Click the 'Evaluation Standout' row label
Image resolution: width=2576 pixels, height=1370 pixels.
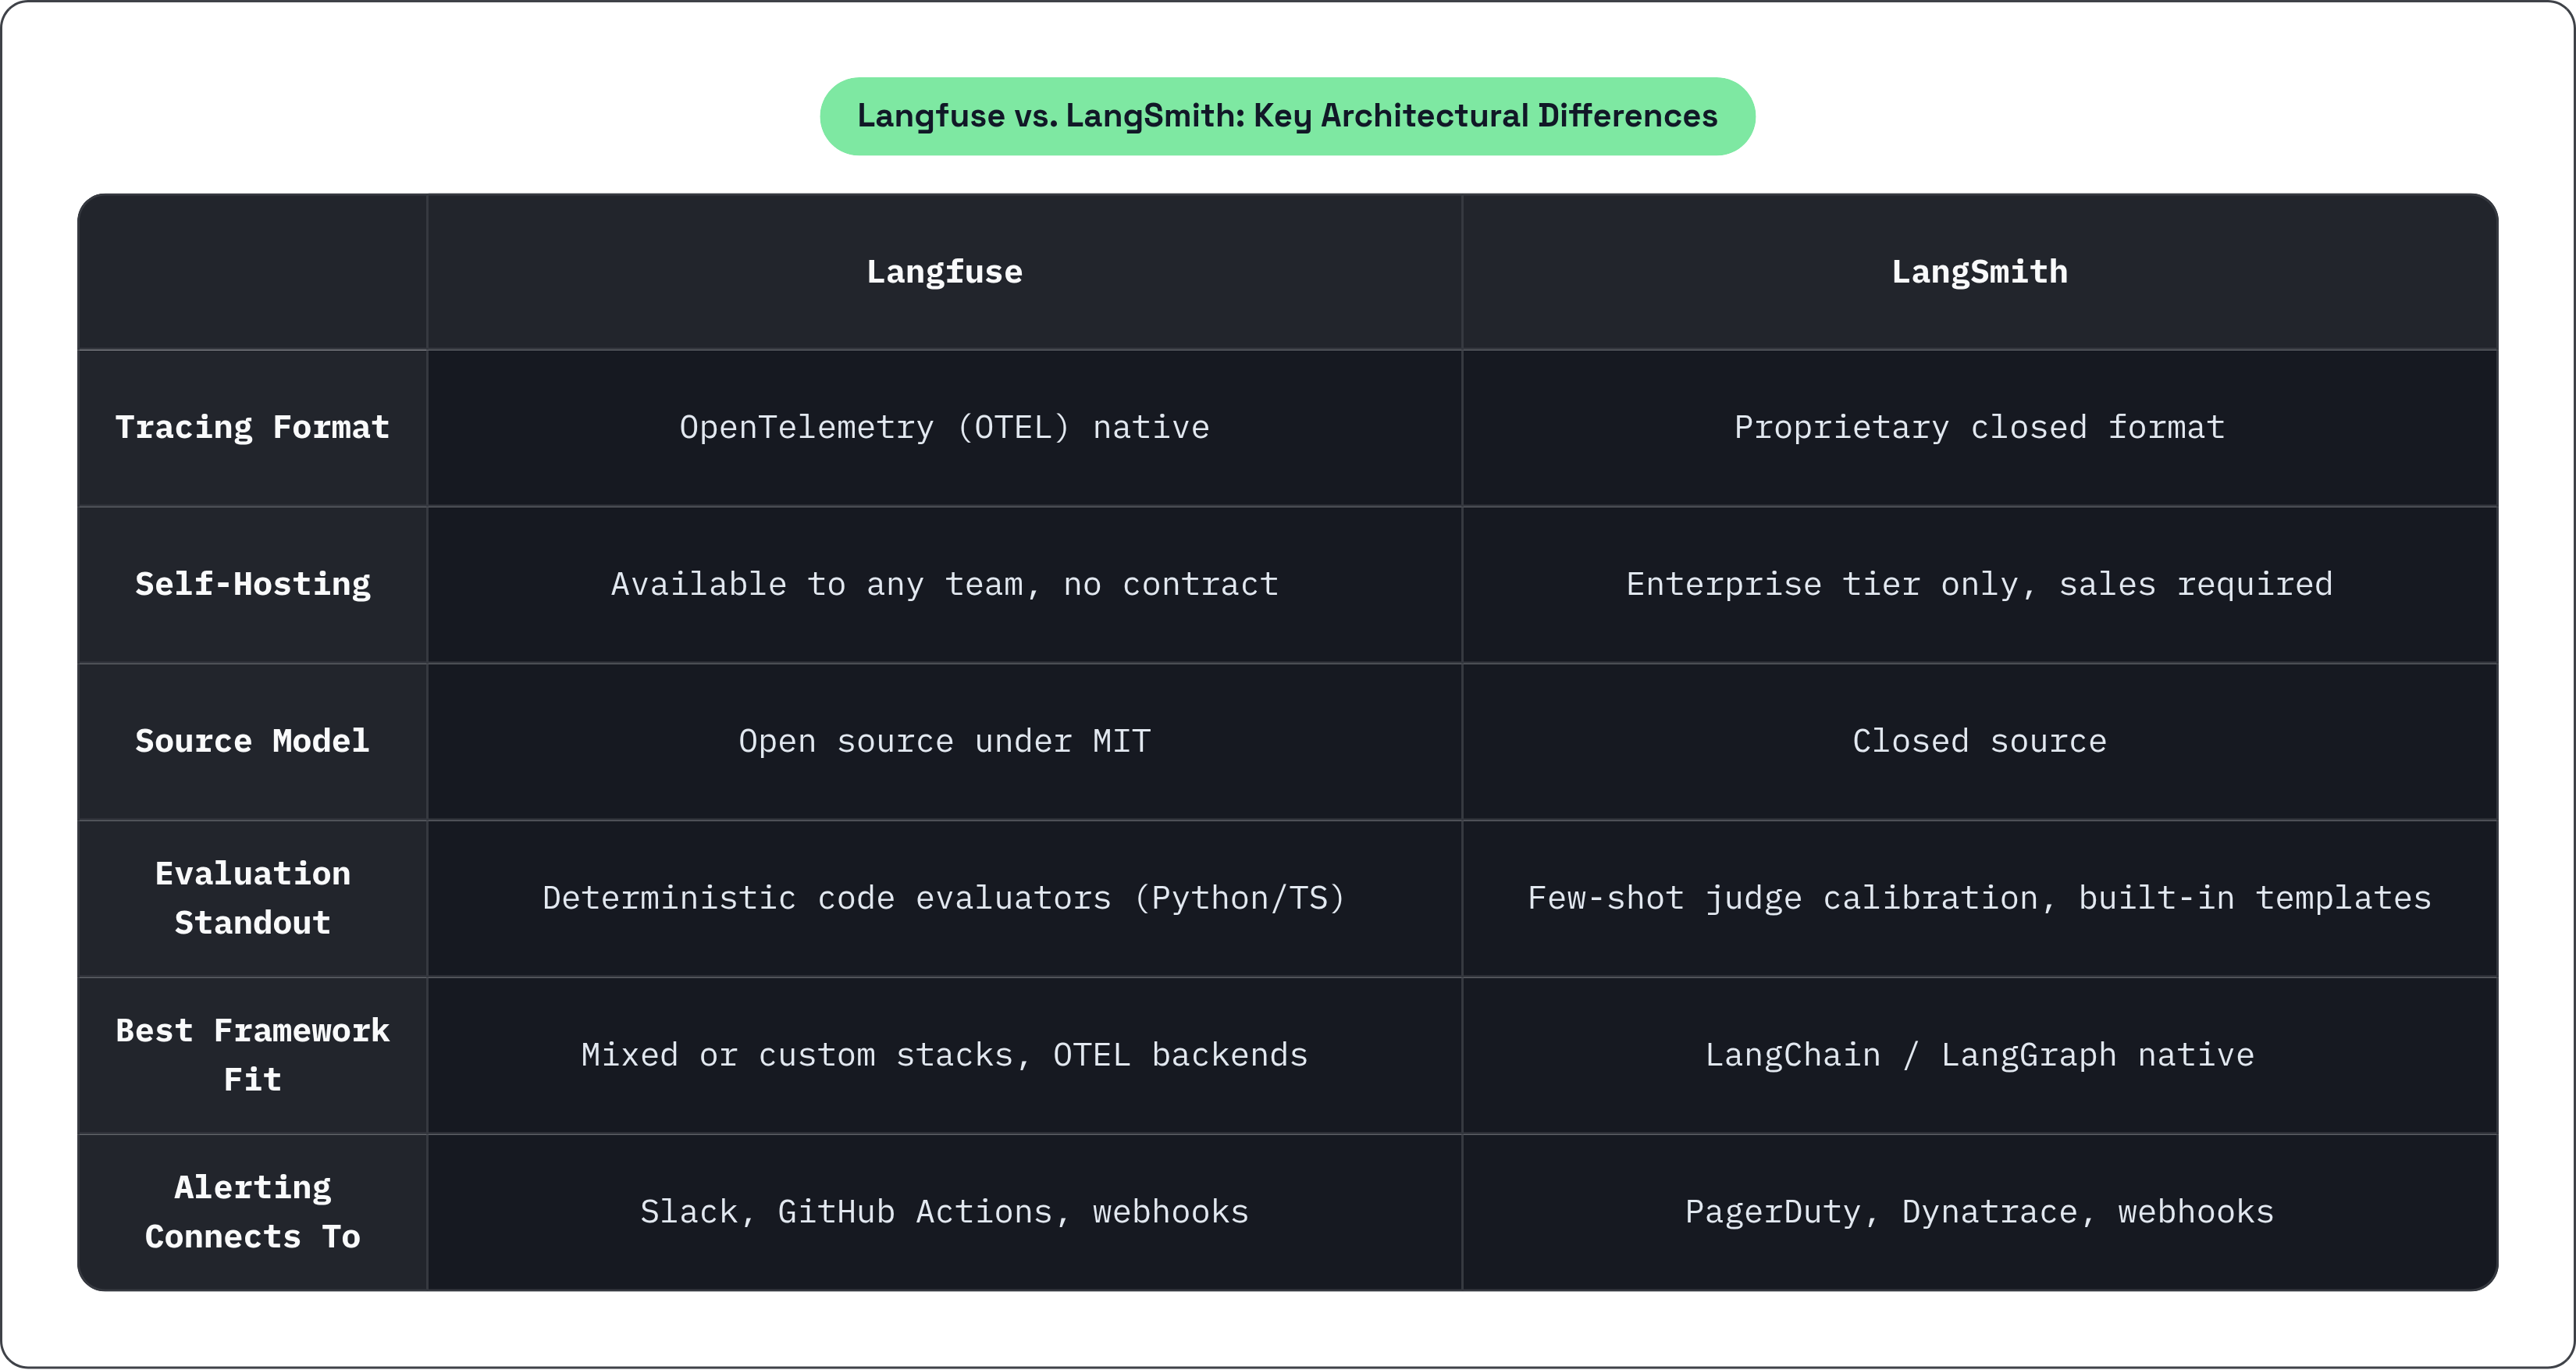point(253,898)
